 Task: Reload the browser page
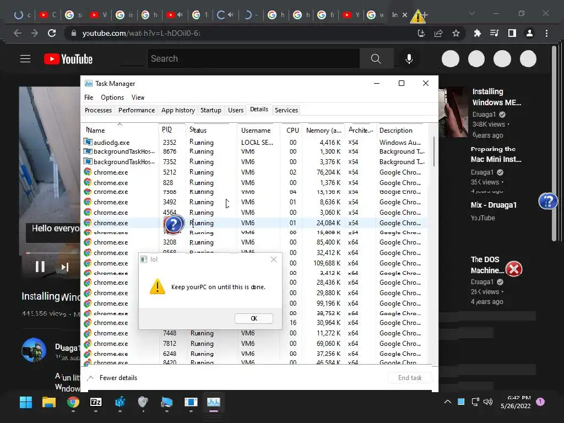point(52,33)
